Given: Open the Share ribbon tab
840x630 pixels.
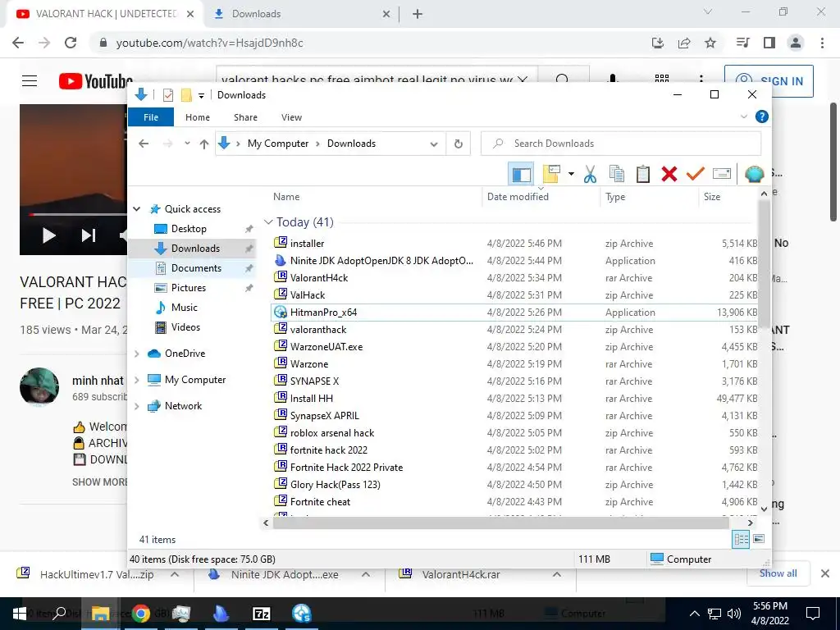Looking at the screenshot, I should (245, 117).
